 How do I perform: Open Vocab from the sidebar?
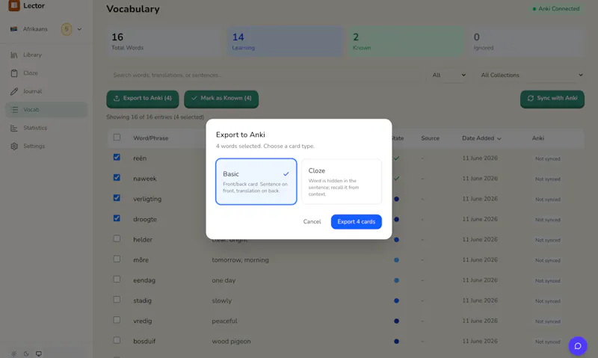click(46, 110)
